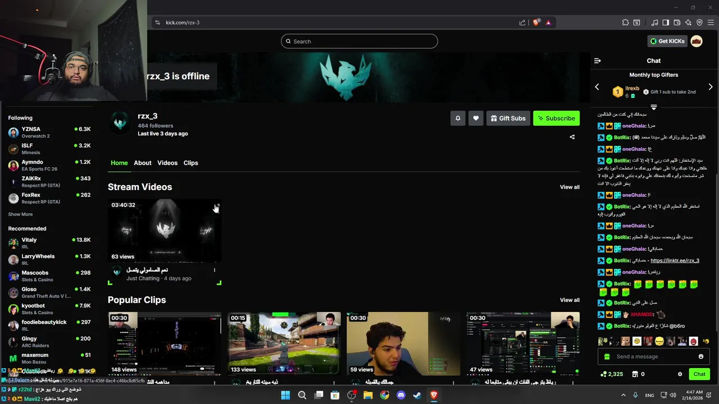This screenshot has height=404, width=719.
Task: Open YZNSA channel in Following list
Action: [49, 132]
